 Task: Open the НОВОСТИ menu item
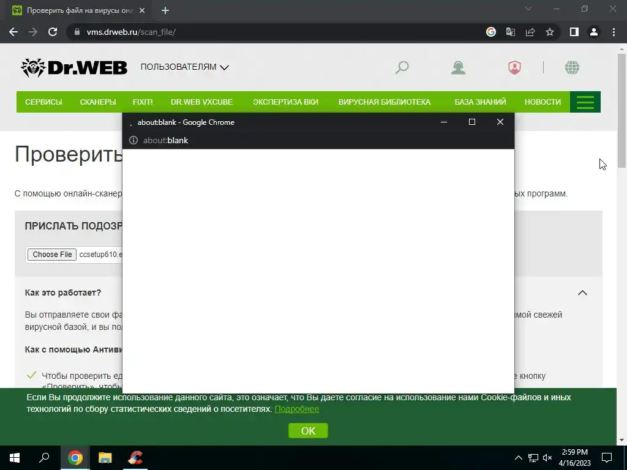[543, 102]
